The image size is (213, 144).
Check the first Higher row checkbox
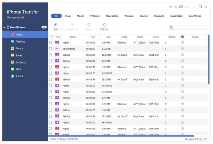pos(50,43)
